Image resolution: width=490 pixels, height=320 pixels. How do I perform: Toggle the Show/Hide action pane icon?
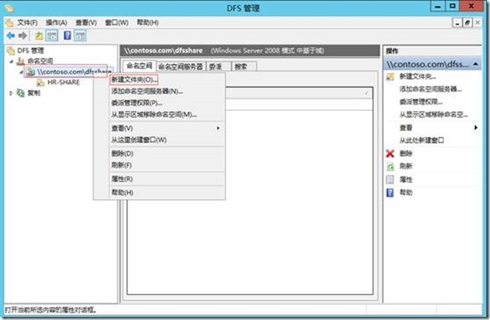[x=80, y=36]
